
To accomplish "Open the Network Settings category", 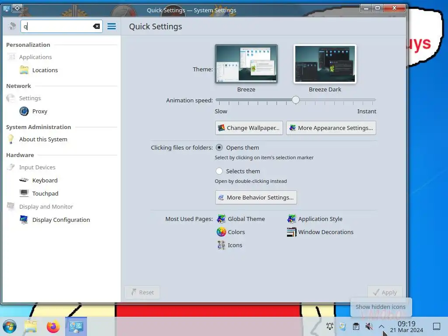I will [x=30, y=98].
